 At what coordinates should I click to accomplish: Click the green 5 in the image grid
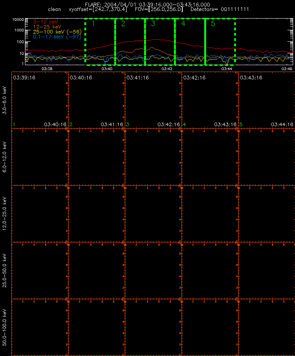tap(241, 125)
